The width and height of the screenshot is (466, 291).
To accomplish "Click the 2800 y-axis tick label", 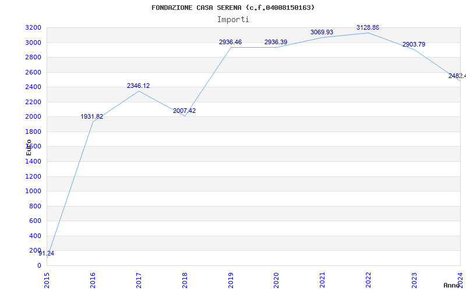I will (x=33, y=57).
